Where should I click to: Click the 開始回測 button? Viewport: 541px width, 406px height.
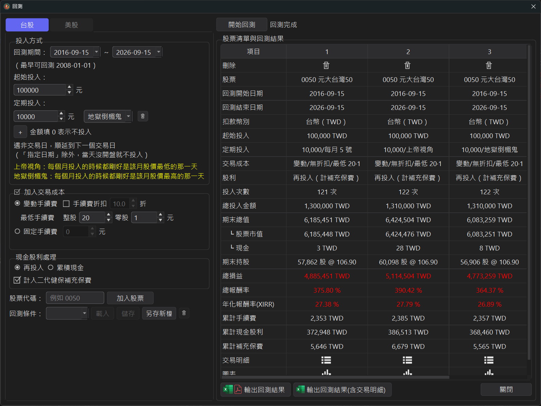(242, 25)
